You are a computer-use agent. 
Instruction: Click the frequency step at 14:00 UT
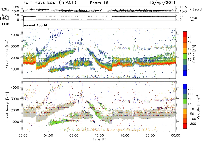click(112, 18)
